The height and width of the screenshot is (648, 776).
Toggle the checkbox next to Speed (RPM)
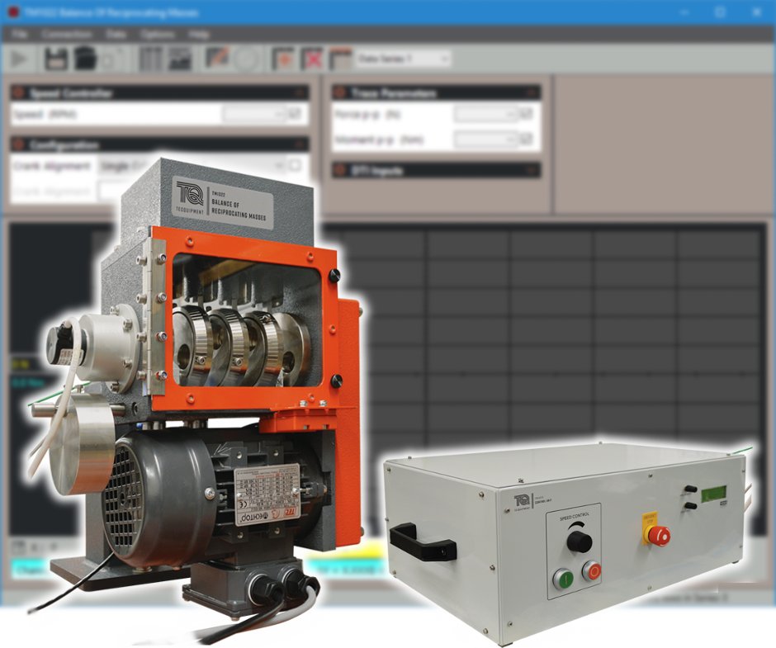(295, 115)
